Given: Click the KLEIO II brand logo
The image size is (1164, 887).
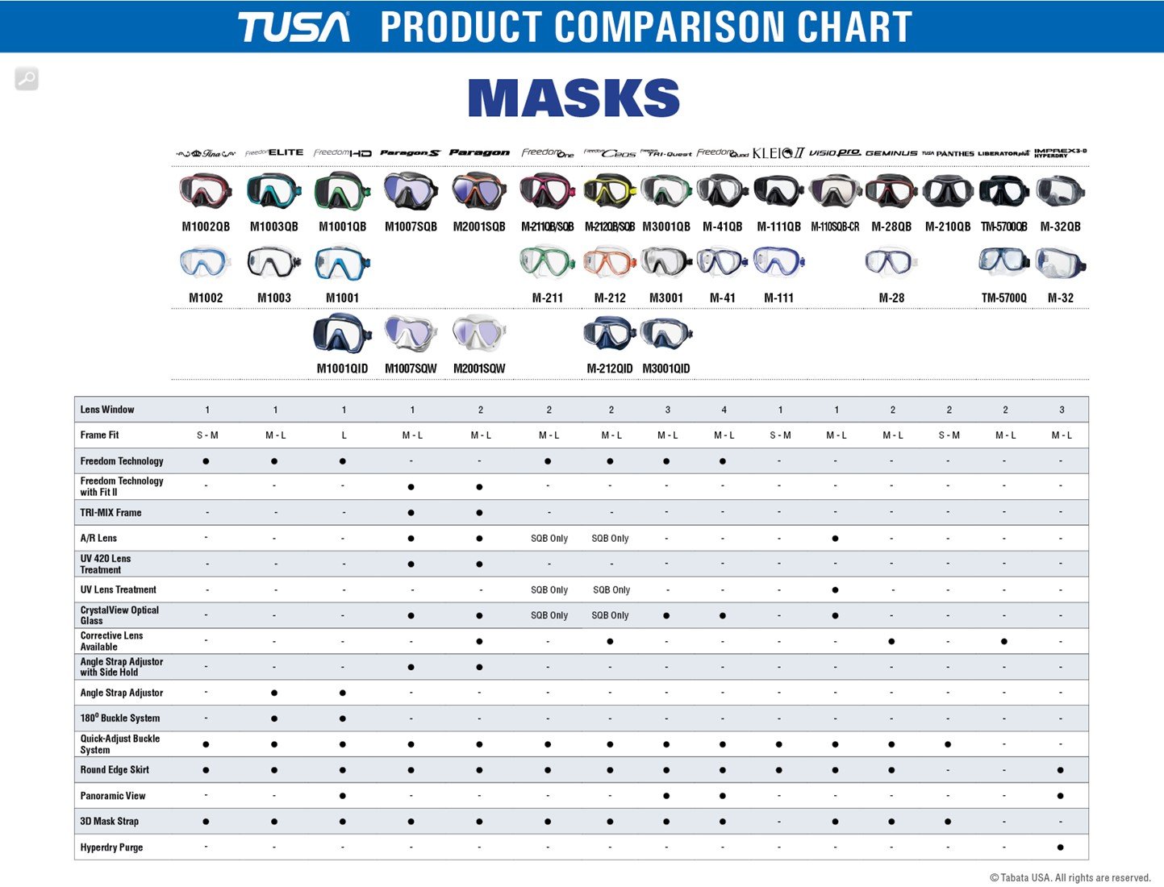Looking at the screenshot, I should coord(778,152).
